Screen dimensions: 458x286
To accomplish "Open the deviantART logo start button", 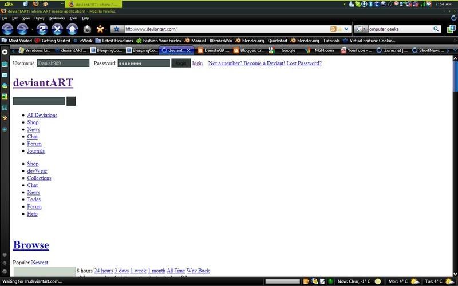I will (9, 4).
